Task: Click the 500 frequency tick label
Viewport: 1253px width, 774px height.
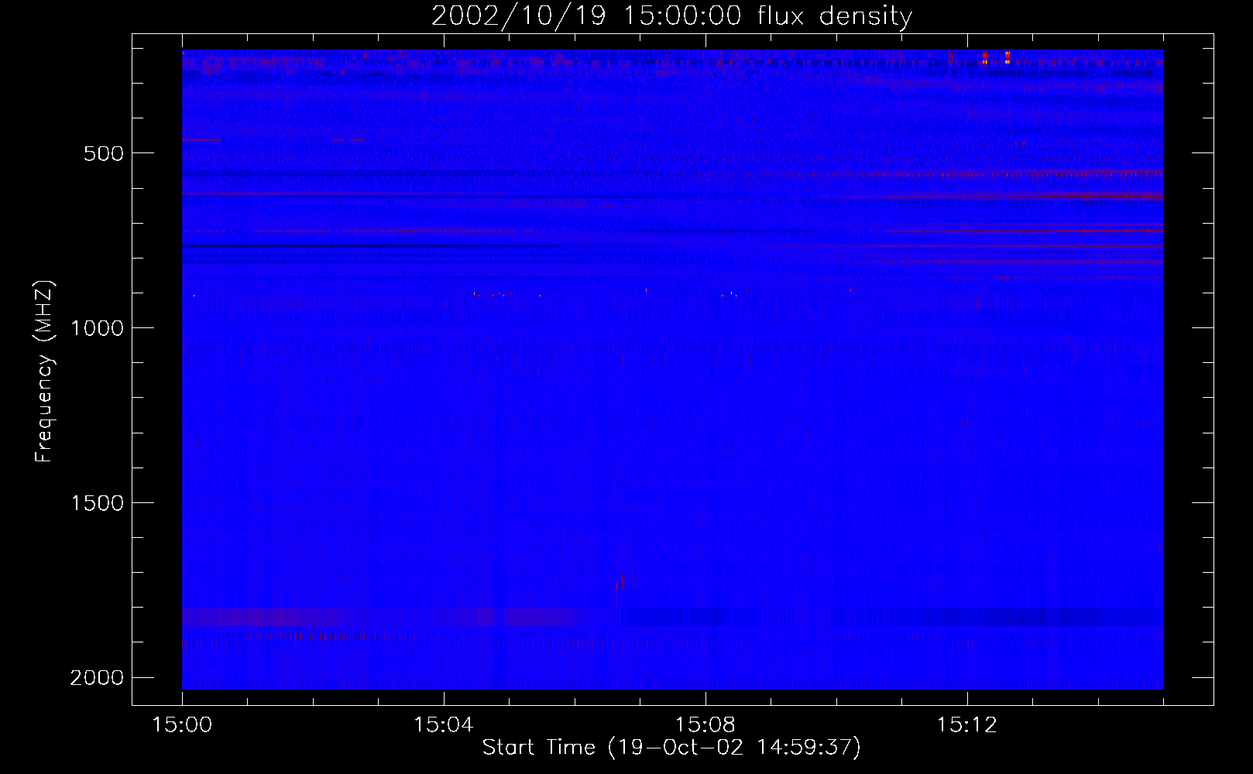Action: coord(104,153)
